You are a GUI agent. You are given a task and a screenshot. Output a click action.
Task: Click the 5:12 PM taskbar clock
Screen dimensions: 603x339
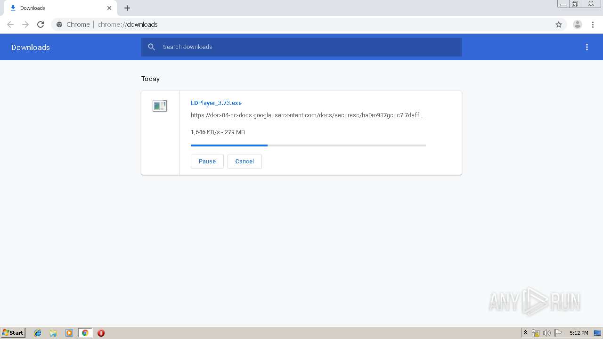(x=579, y=333)
